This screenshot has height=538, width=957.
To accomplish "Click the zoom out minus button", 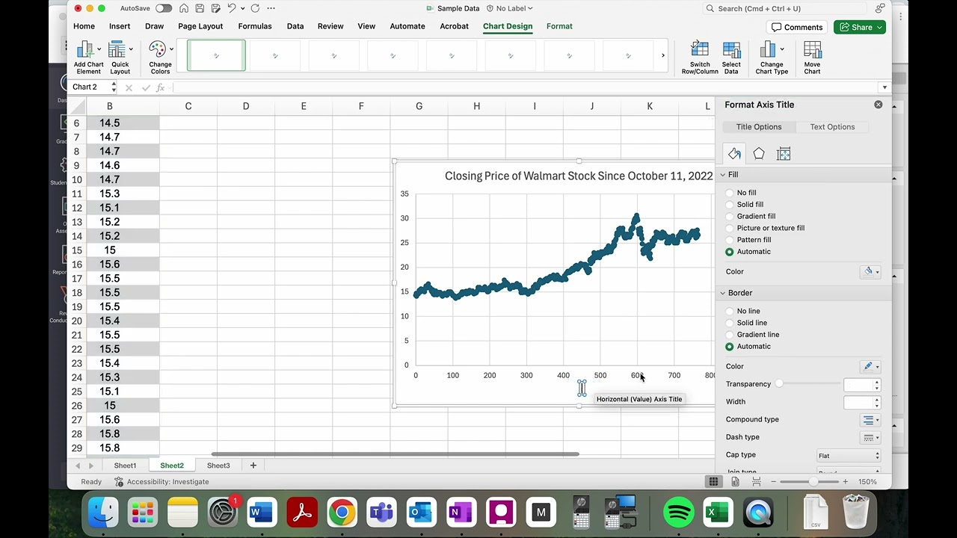I will (772, 482).
